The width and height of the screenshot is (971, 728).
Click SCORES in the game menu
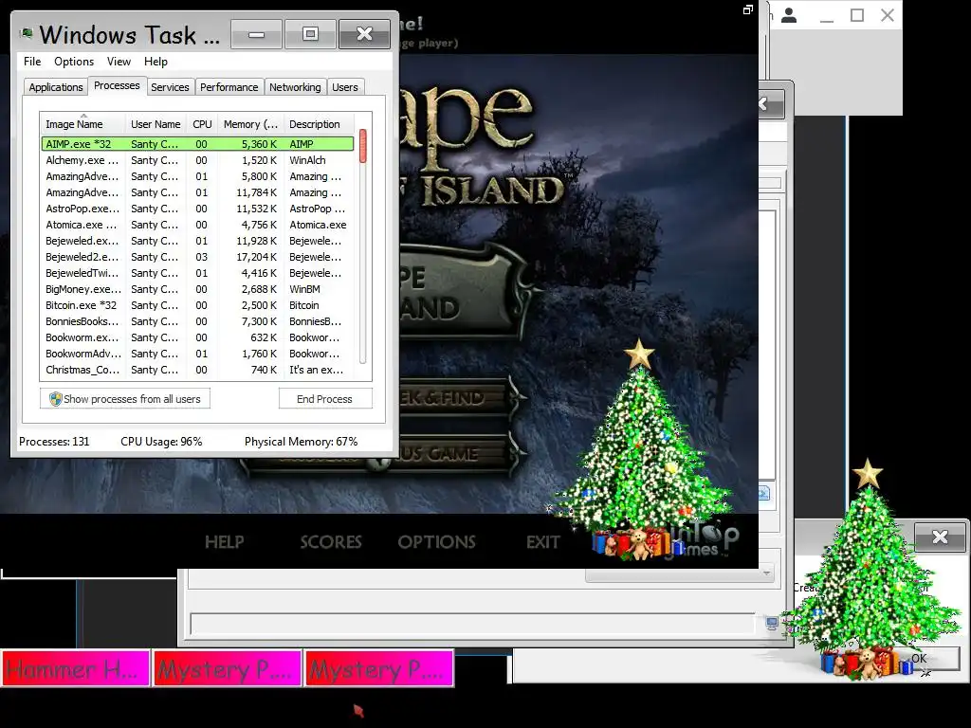click(x=331, y=541)
